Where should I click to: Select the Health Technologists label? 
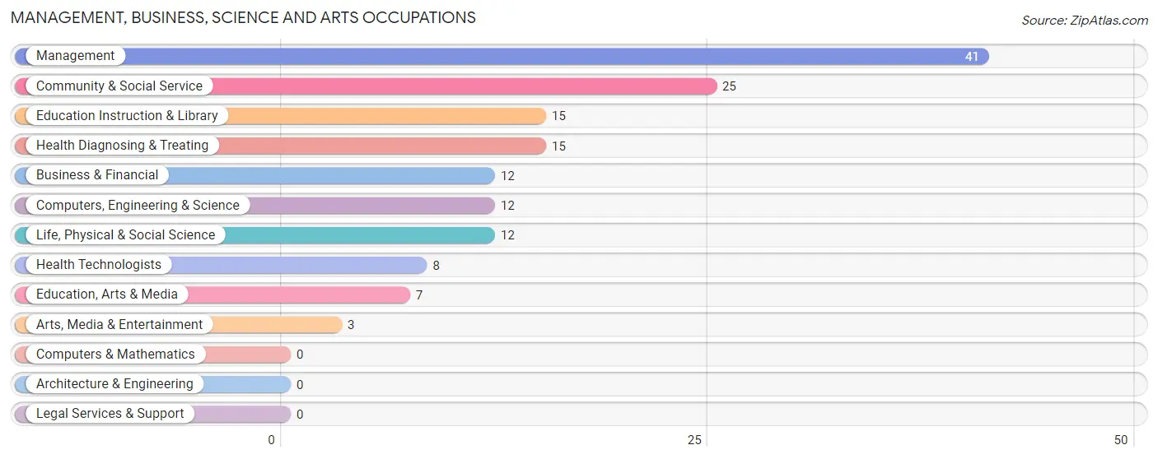99,265
